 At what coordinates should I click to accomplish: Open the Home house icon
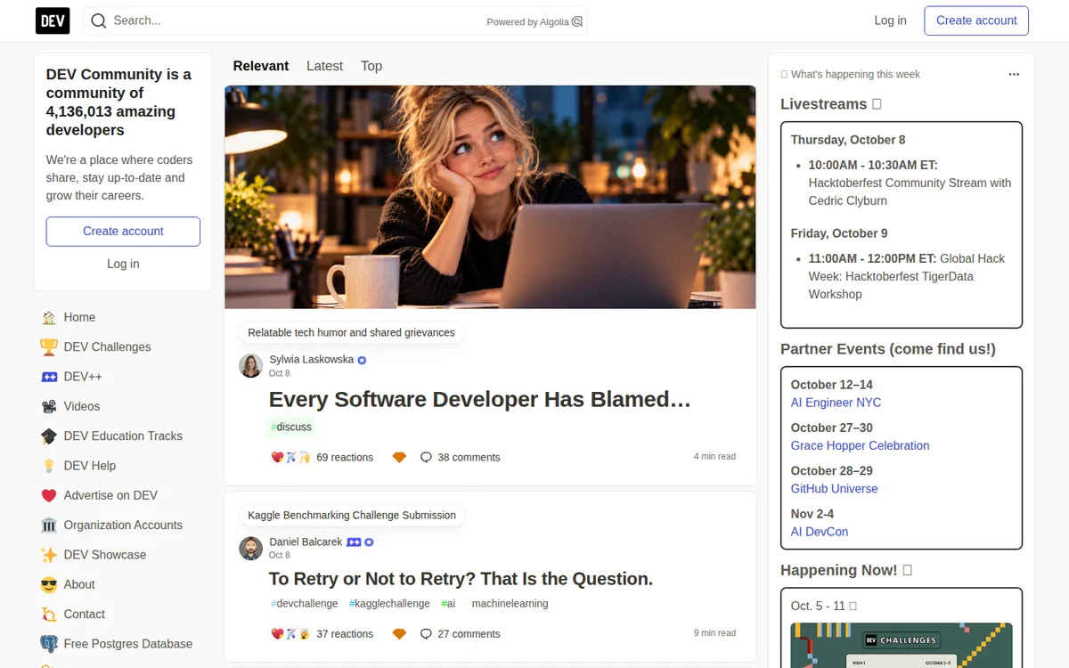(49, 317)
